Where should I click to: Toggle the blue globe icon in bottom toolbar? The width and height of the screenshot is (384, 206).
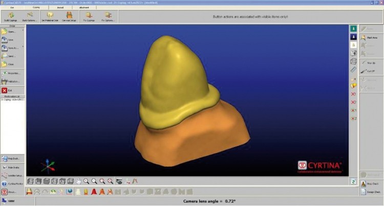click(x=69, y=192)
